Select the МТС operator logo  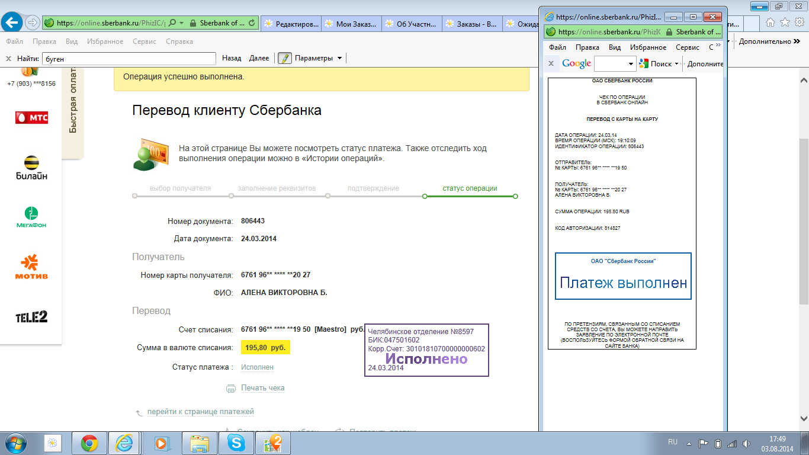click(31, 117)
